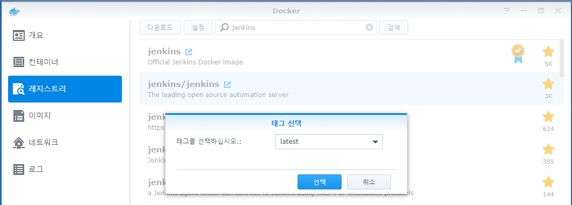Click the star icon above 3K

coord(548,84)
